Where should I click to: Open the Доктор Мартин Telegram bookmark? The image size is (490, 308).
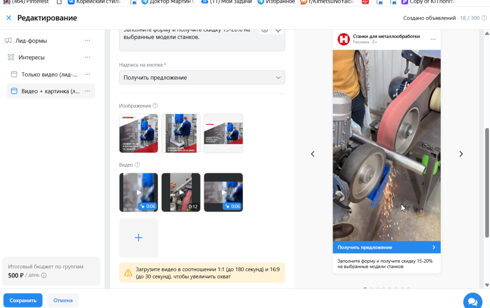(168, 2)
